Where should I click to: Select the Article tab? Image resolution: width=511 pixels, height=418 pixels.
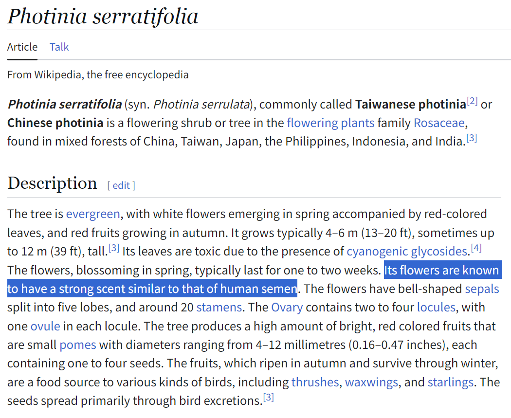coord(22,47)
